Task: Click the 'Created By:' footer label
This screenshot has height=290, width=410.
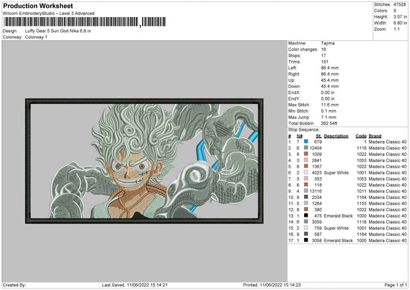Action: click(x=14, y=285)
